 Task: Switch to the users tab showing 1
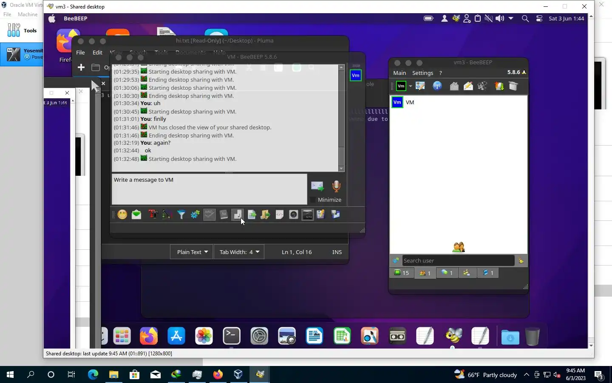tap(425, 273)
